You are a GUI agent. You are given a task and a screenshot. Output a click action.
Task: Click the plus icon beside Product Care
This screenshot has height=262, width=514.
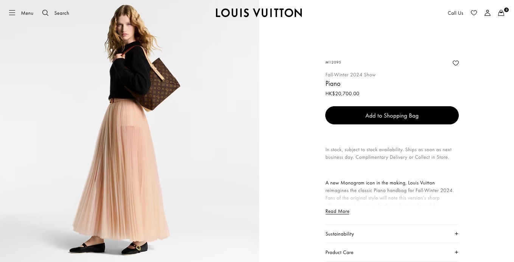point(457,252)
